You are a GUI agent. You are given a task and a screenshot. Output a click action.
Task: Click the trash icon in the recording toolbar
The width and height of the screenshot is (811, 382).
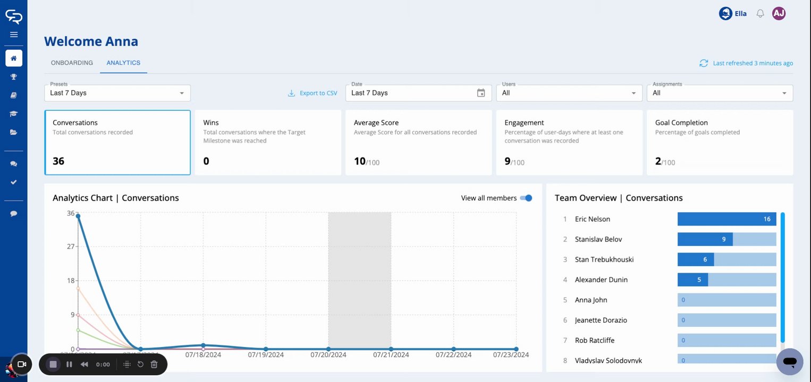pyautogui.click(x=154, y=364)
